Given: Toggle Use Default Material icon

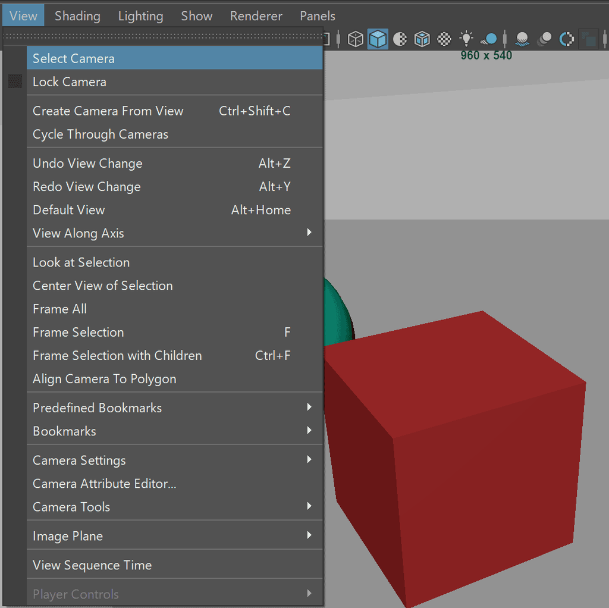Looking at the screenshot, I should (x=400, y=39).
